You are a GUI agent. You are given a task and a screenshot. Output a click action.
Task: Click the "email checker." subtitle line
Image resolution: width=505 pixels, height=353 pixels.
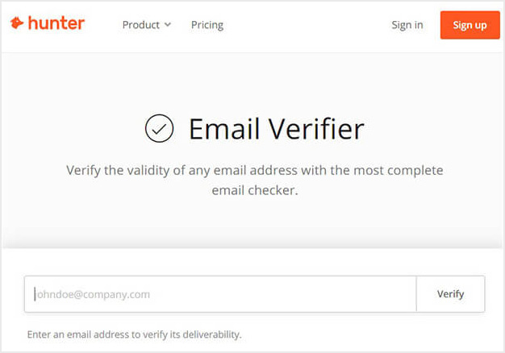(x=255, y=190)
